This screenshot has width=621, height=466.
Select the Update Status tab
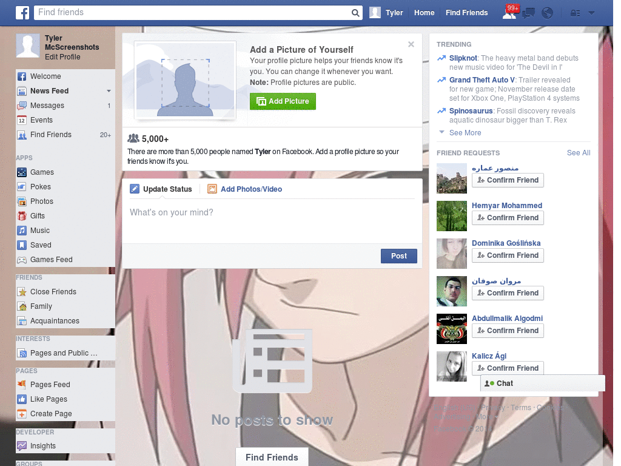click(161, 189)
